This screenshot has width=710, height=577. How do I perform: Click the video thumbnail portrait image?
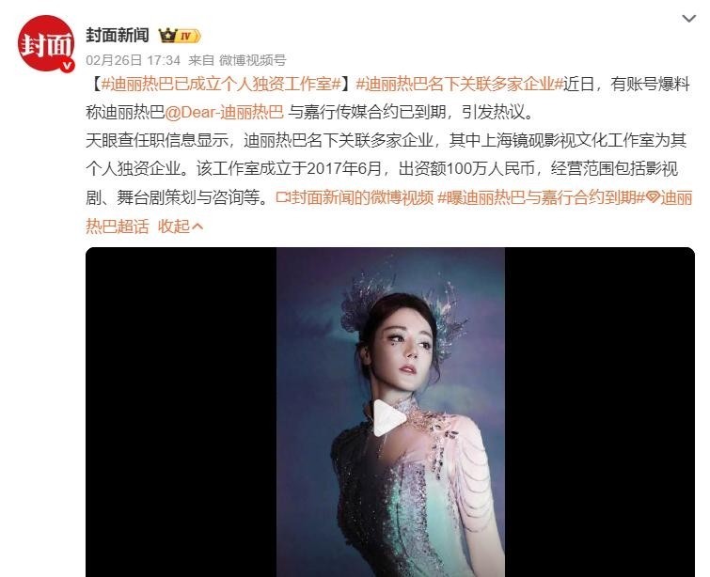pyautogui.click(x=390, y=412)
